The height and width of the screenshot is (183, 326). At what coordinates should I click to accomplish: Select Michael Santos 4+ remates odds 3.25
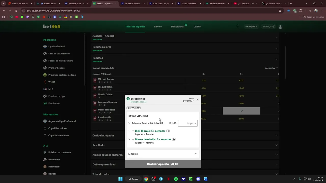coord(203,81)
